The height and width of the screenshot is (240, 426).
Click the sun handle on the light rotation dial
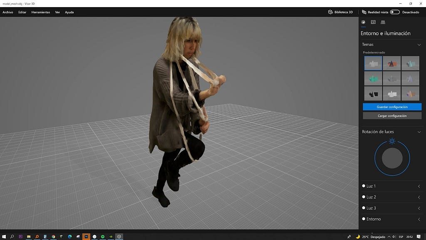coord(392,141)
